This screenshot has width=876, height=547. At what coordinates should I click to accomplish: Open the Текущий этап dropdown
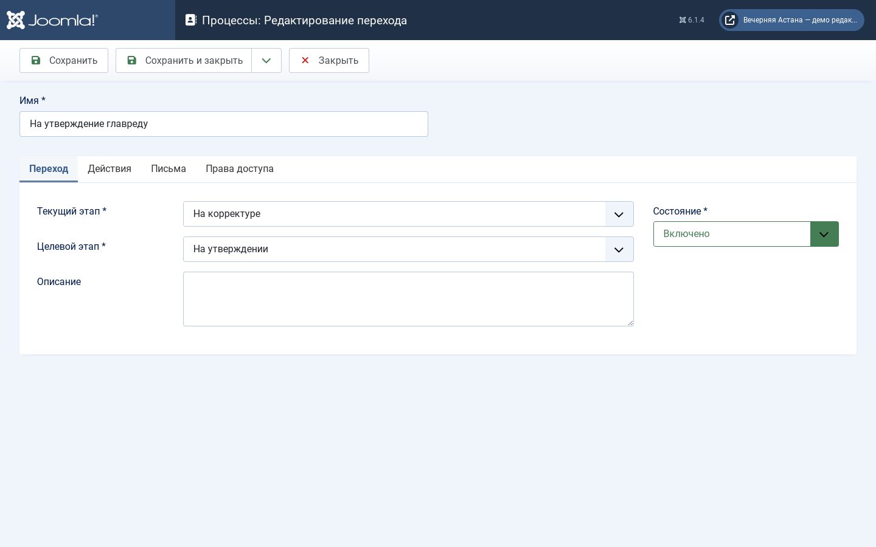point(408,214)
